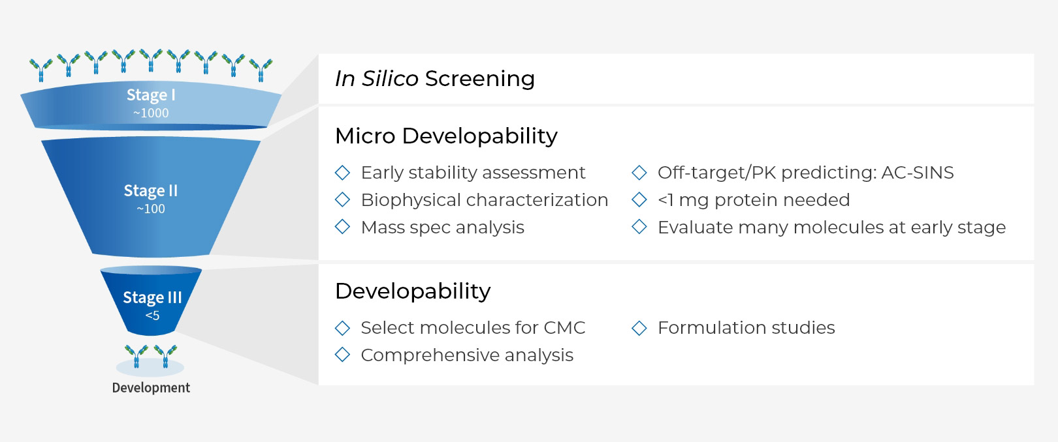The image size is (1058, 442).
Task: Click the Developability section heading
Action: [x=413, y=291]
